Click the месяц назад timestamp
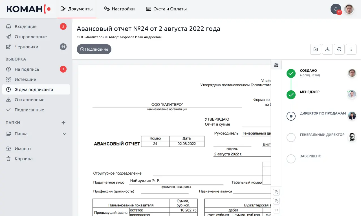Screen dimensions: 361x216 pos(310,75)
